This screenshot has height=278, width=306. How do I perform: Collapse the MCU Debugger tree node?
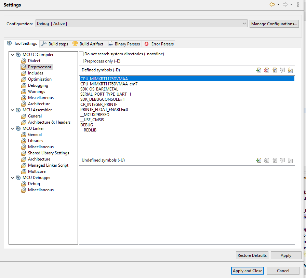(13, 177)
